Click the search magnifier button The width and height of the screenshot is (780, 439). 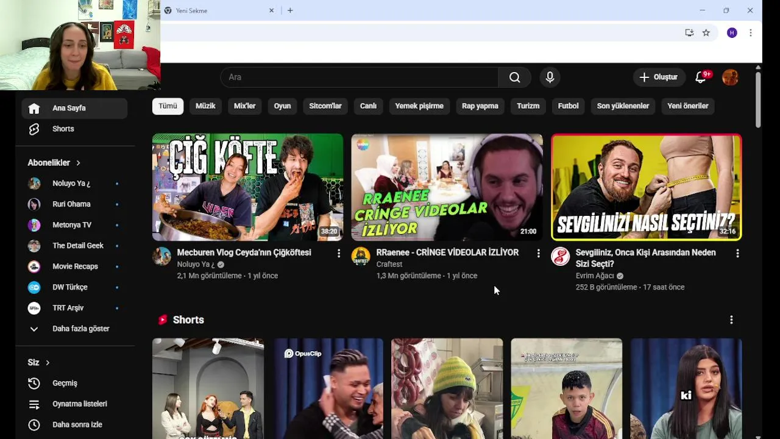[x=514, y=77]
